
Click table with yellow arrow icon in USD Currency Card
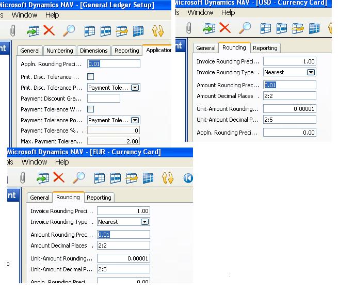click(298, 28)
